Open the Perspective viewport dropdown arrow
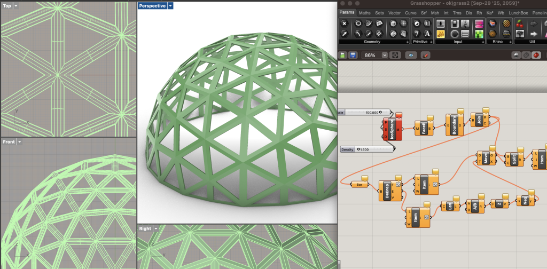The height and width of the screenshot is (269, 547). 170,6
